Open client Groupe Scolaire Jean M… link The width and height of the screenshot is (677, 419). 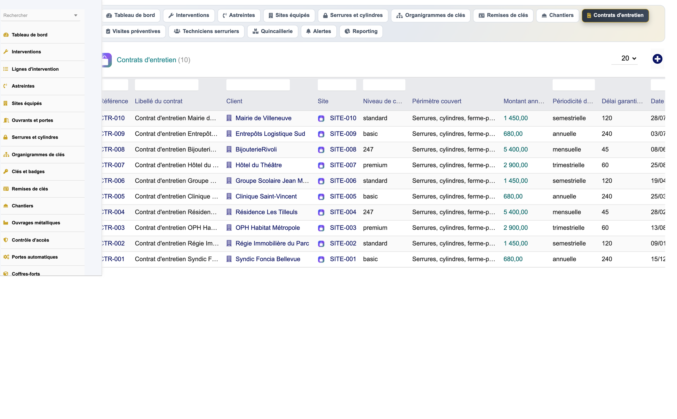coord(272,181)
